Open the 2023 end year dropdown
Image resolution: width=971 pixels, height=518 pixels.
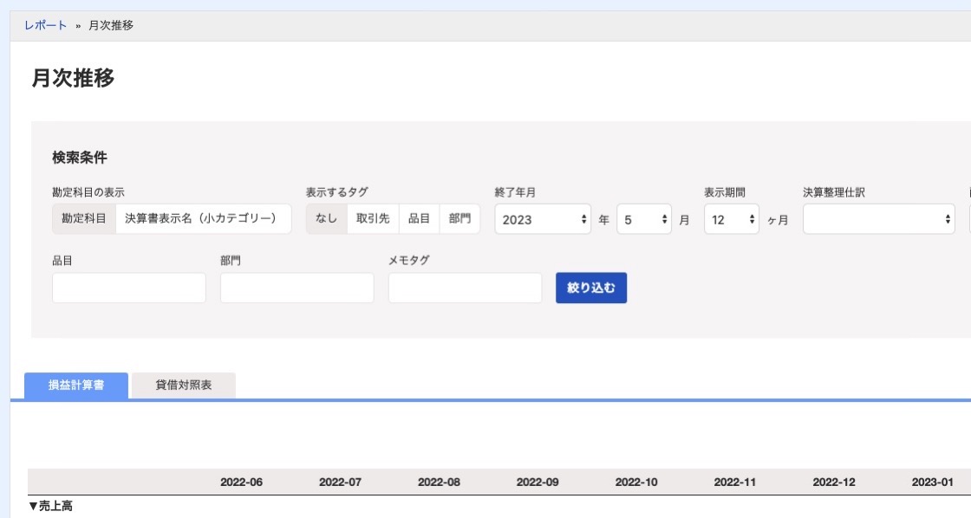coord(543,219)
